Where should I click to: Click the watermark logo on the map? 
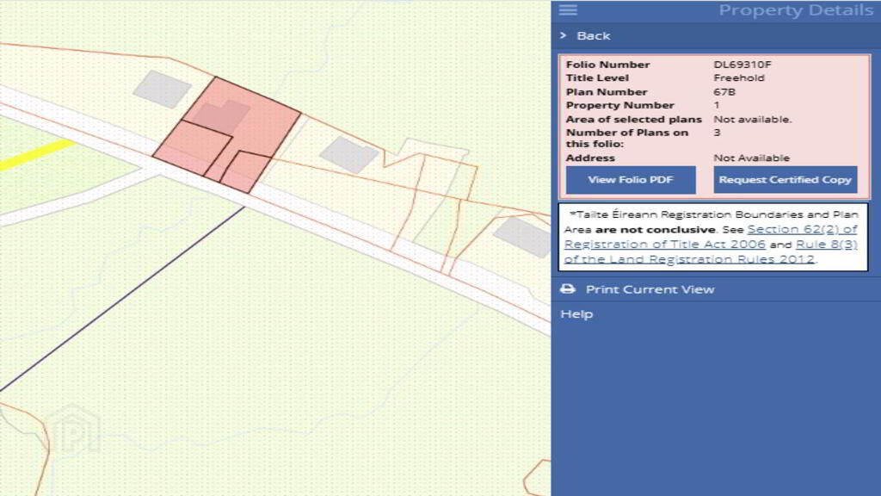(x=72, y=428)
